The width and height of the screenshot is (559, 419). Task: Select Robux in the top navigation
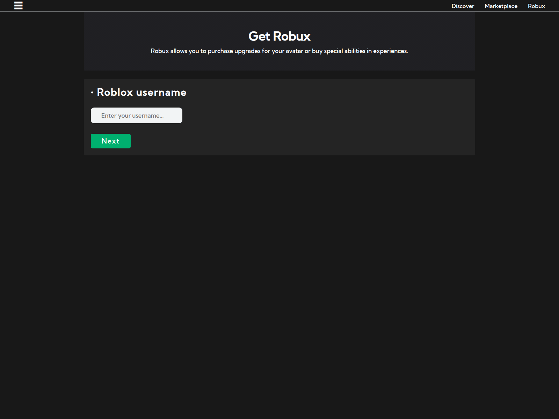(536, 6)
